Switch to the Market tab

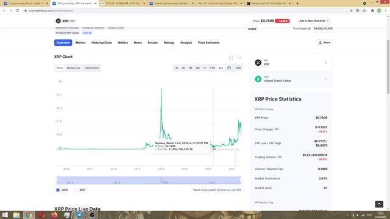pyautogui.click(x=80, y=43)
